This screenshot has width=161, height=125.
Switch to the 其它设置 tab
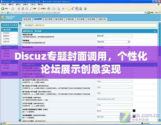click(x=81, y=19)
